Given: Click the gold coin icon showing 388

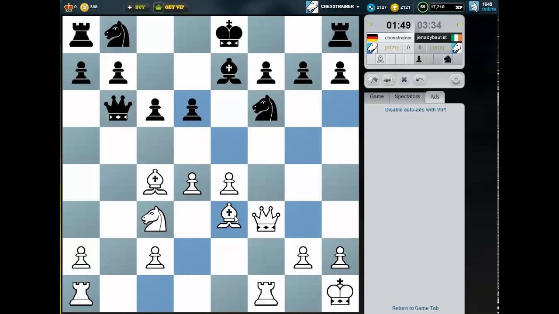Looking at the screenshot, I should point(84,7).
